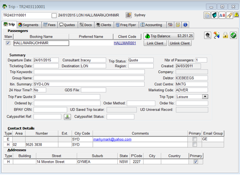The width and height of the screenshot is (240, 175).
Task: Click the padlock icon beside Trip Balance
Action: [x=225, y=35]
